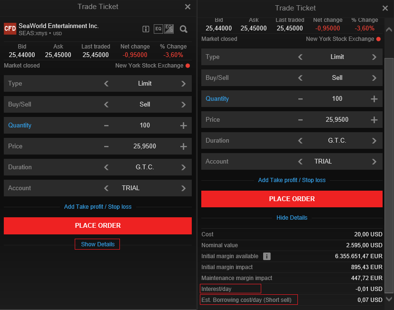
Task: Click info icon next to Initial margin available
Action: 267,256
